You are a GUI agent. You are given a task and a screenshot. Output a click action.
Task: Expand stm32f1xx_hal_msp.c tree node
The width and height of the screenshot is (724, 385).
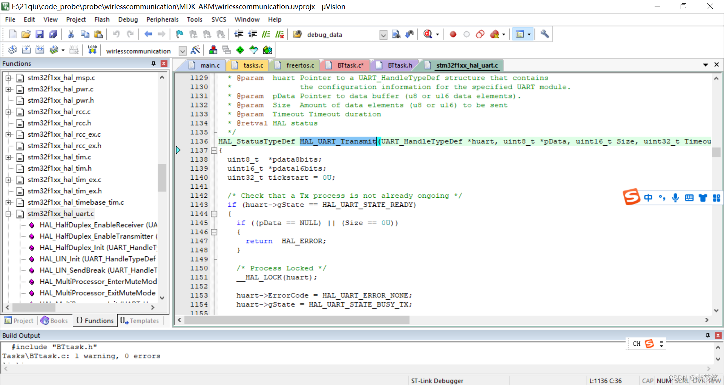(x=8, y=78)
